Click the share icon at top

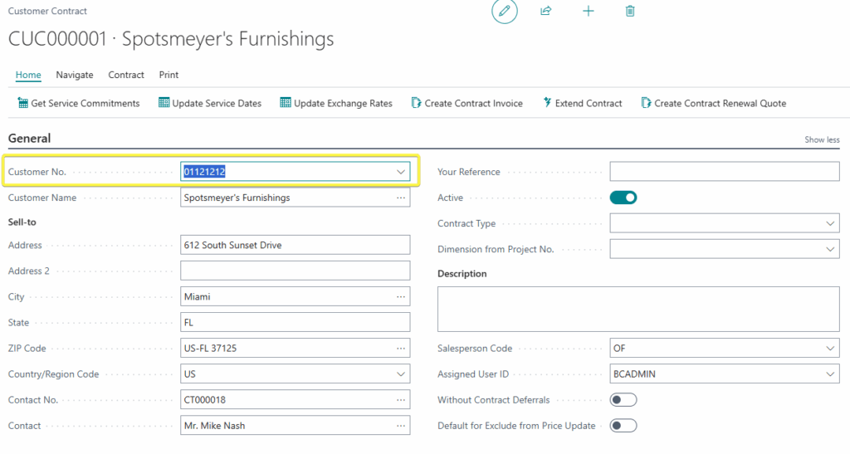pos(546,11)
